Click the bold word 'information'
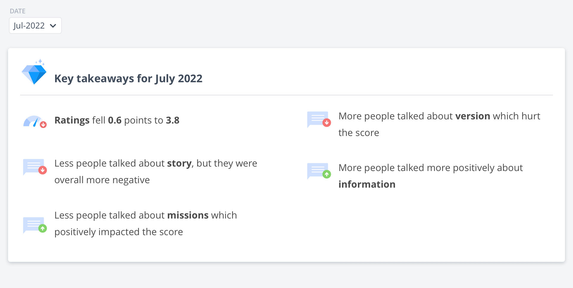Image resolution: width=573 pixels, height=288 pixels. (x=367, y=184)
